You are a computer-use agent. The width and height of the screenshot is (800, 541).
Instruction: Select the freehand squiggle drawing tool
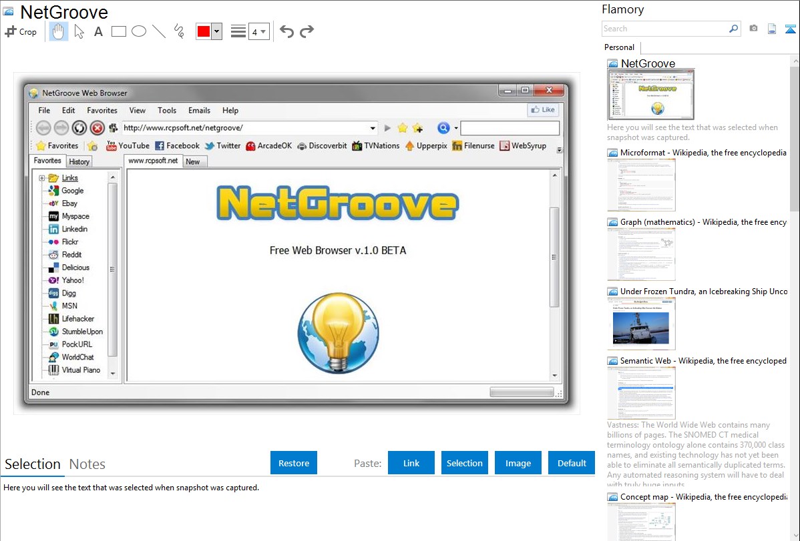coord(179,31)
